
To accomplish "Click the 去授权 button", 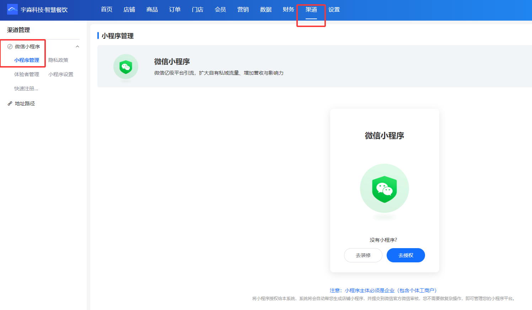I will (406, 255).
